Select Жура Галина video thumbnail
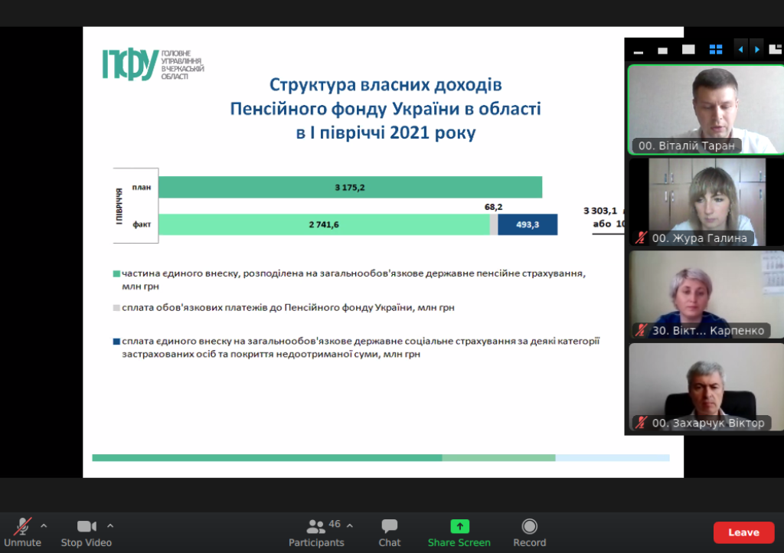 click(x=706, y=202)
